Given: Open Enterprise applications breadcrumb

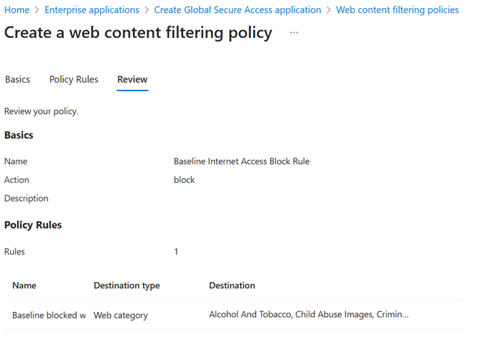Looking at the screenshot, I should [92, 10].
